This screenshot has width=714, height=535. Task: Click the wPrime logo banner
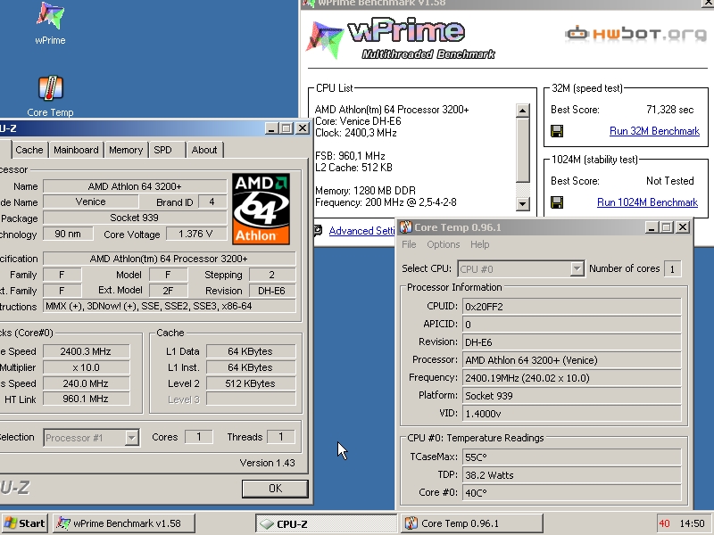401,38
